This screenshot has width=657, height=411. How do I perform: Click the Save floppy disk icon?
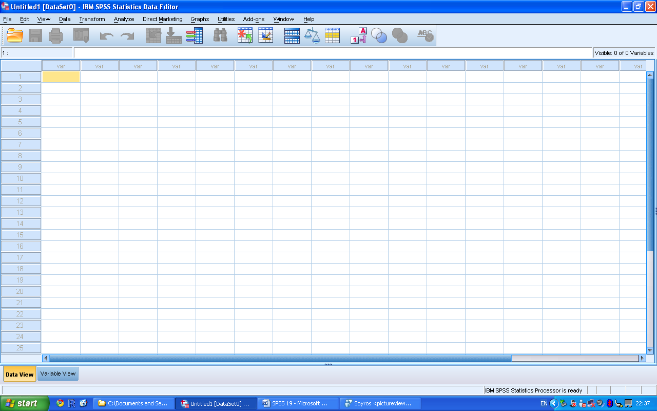[x=35, y=35]
